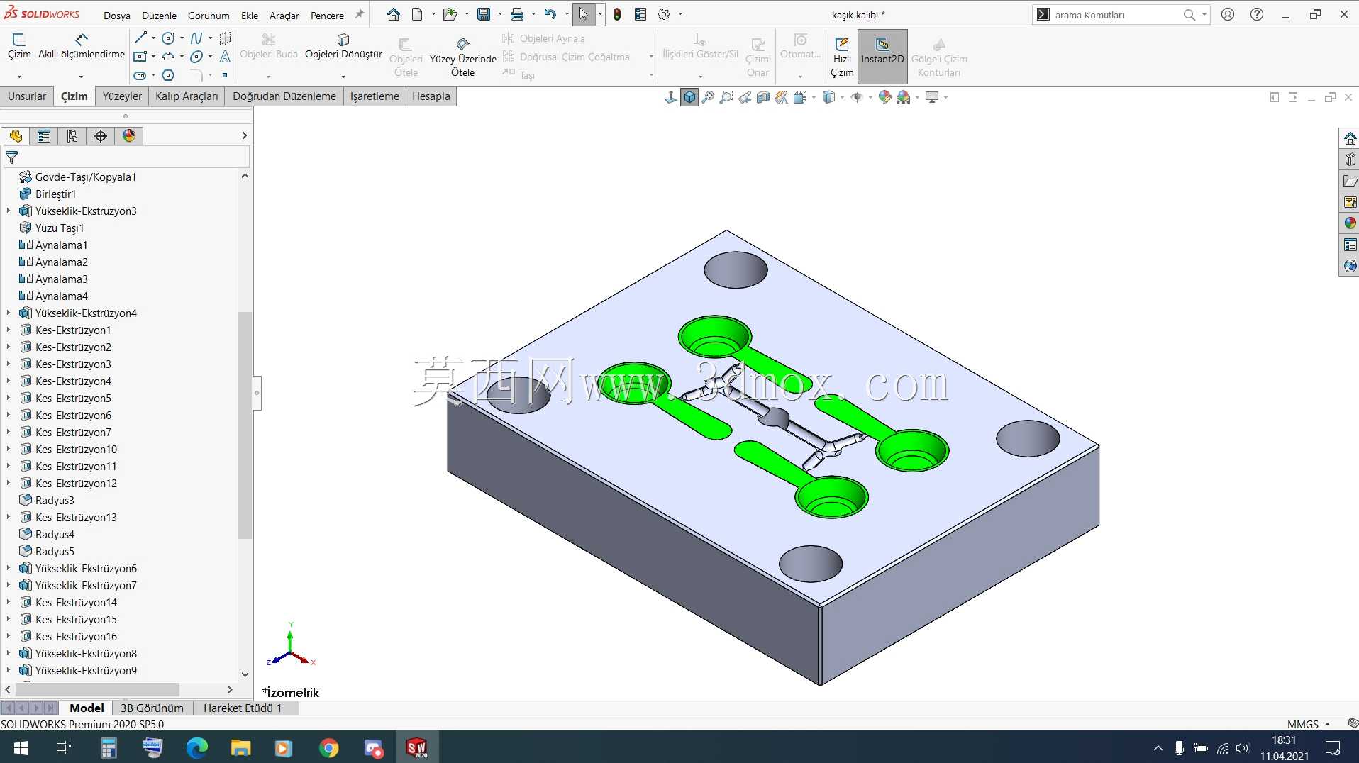
Task: Expand the Kes-Ekstrüzyon1 feature
Action: [x=9, y=330]
